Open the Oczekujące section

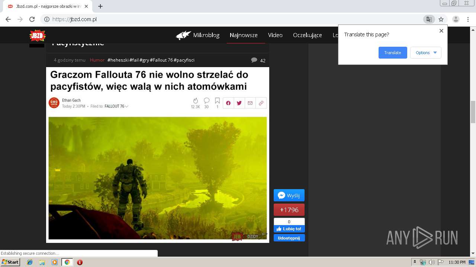pos(308,35)
